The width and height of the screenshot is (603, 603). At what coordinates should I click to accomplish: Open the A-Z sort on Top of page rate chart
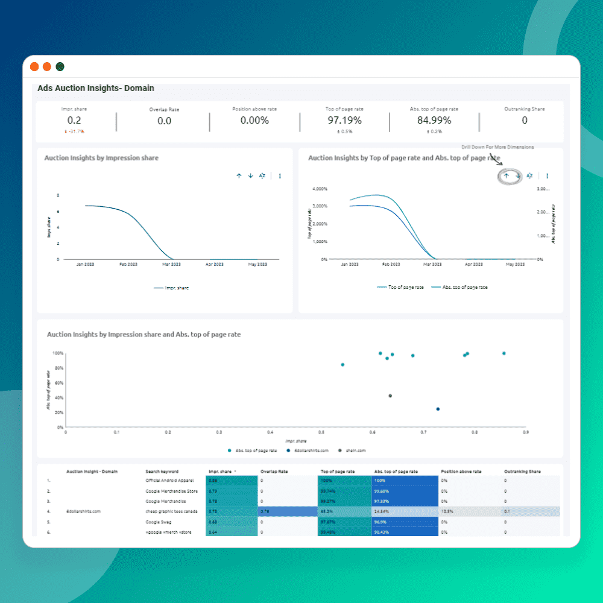(x=529, y=175)
